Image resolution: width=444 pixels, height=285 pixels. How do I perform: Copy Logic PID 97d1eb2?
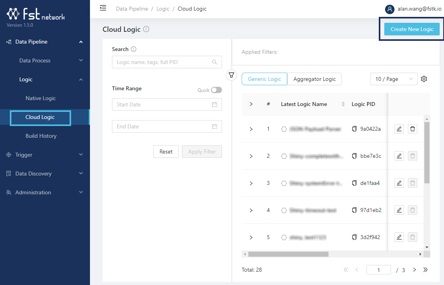pyautogui.click(x=354, y=210)
